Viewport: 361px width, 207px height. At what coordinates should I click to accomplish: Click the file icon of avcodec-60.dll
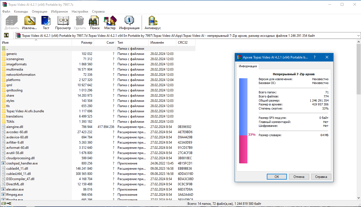tap(4, 132)
